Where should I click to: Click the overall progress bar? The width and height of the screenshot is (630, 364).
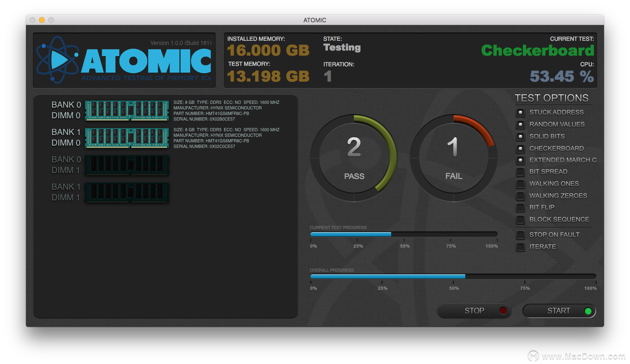pyautogui.click(x=453, y=276)
